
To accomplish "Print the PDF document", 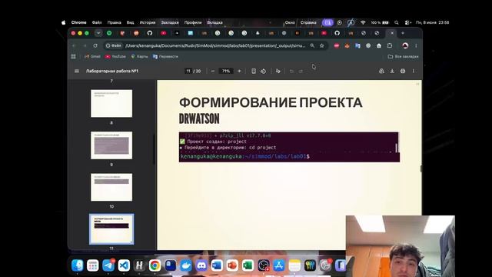I will coord(403,71).
